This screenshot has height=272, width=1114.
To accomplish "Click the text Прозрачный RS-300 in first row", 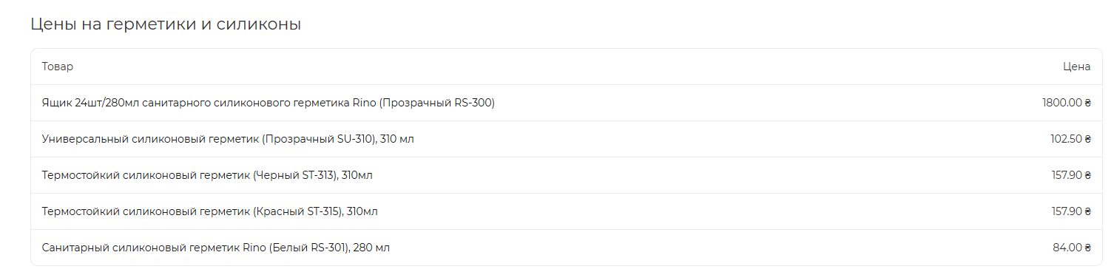I will pyautogui.click(x=437, y=103).
